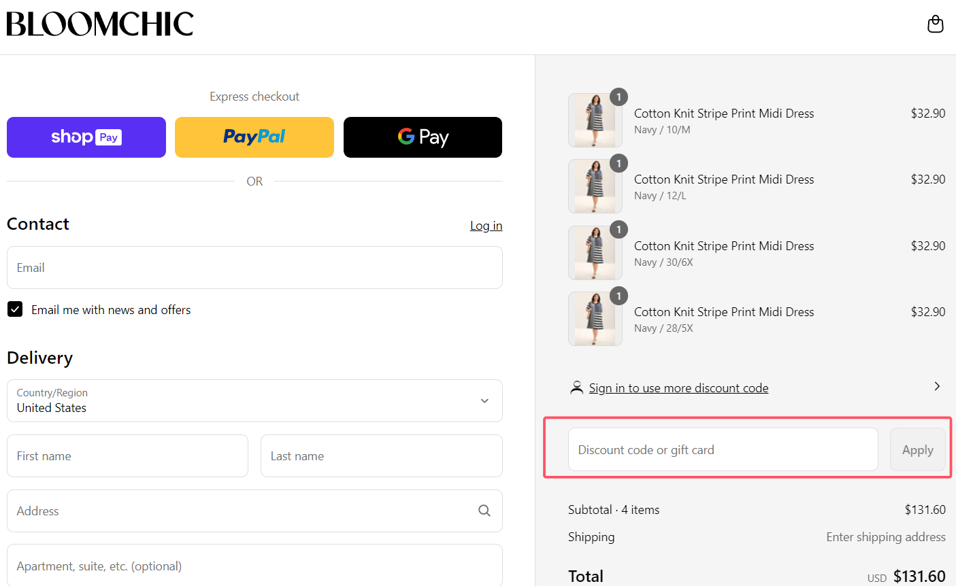Click the Apply discount button
Image resolution: width=956 pixels, height=586 pixels.
click(918, 449)
